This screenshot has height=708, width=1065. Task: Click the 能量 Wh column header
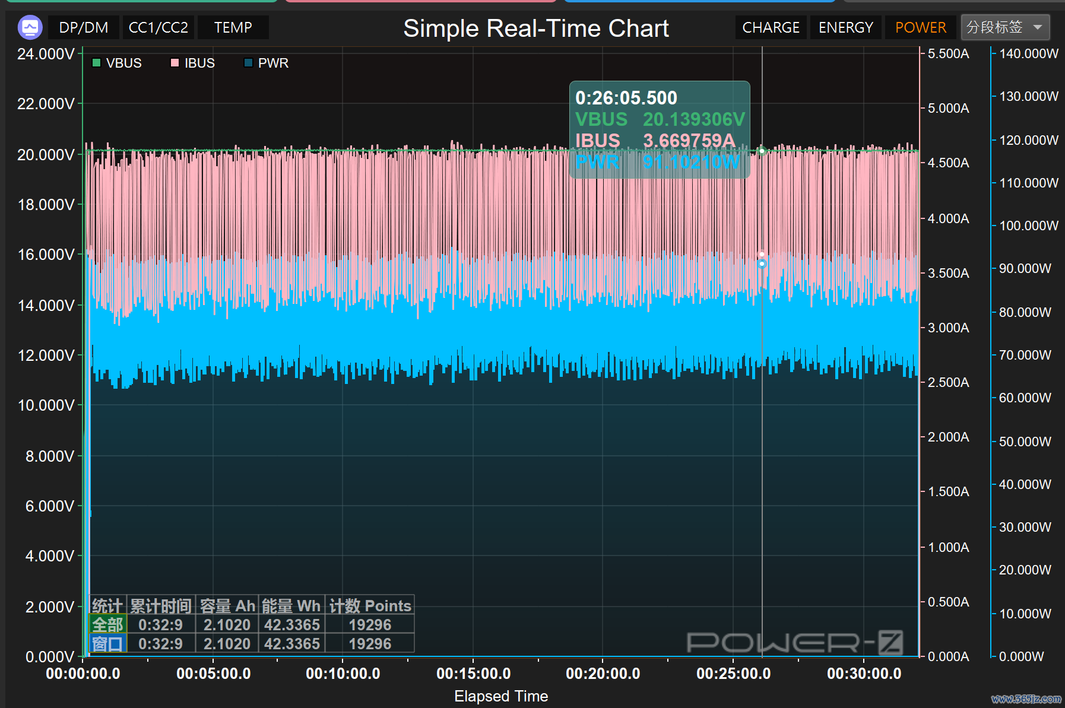coord(291,606)
